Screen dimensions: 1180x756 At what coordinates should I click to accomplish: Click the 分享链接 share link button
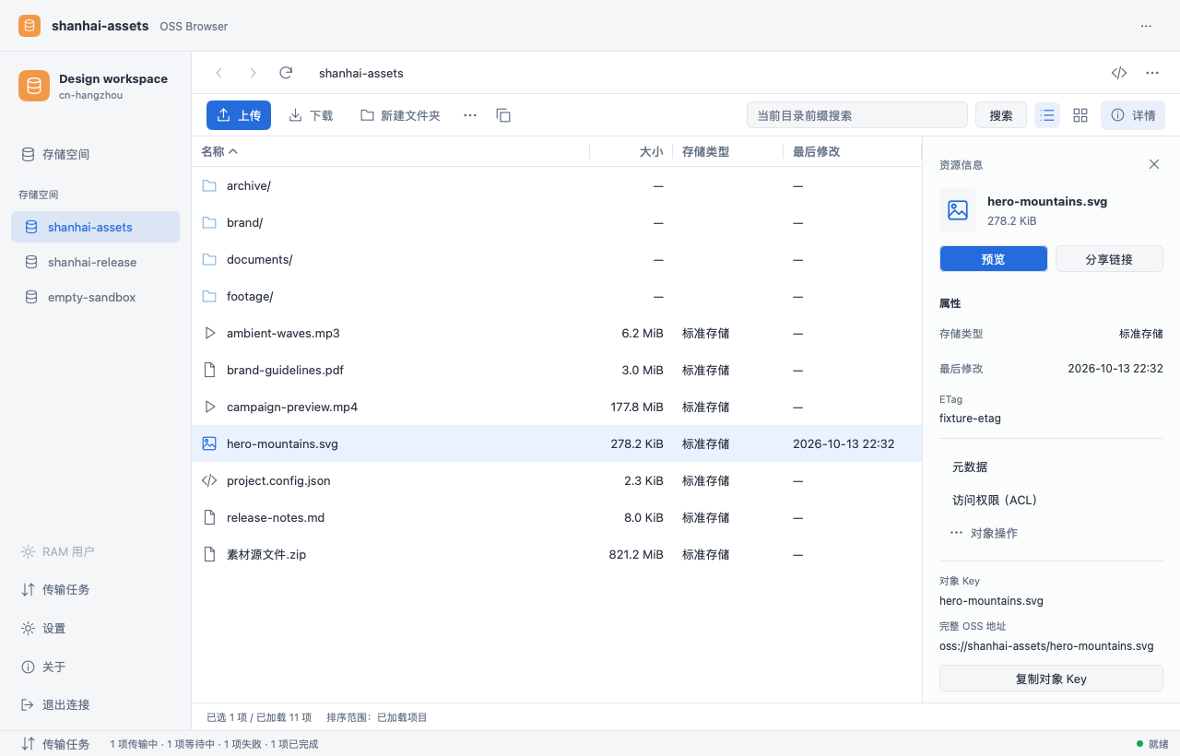(1109, 259)
